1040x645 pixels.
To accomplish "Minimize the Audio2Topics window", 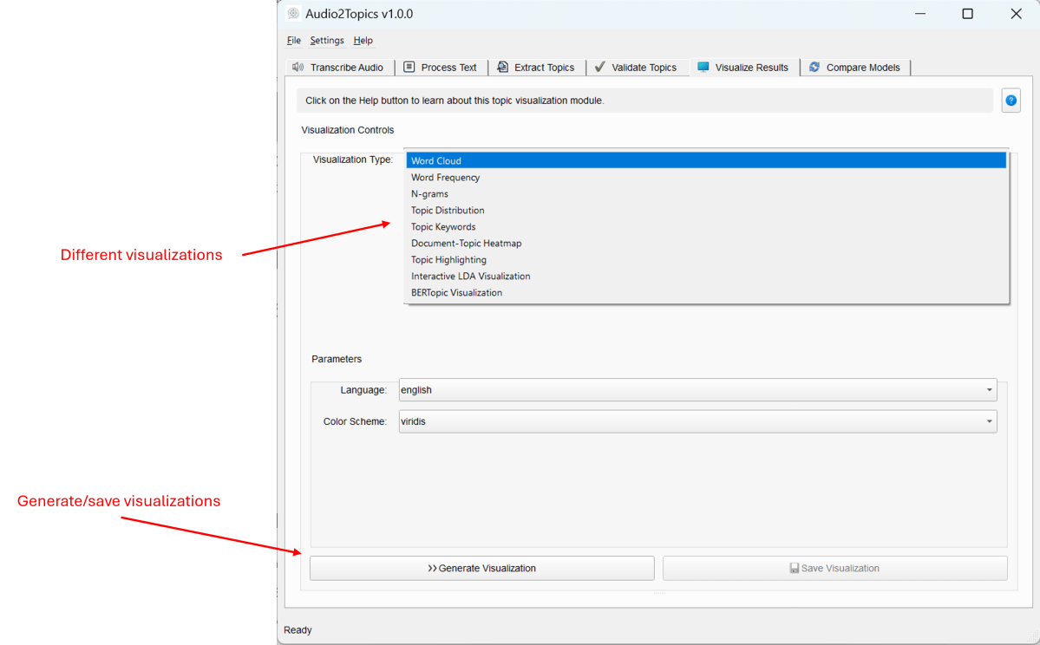I will coord(920,13).
